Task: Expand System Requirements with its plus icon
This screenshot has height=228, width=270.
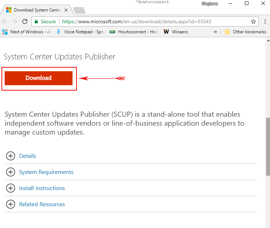Action: [x=10, y=172]
